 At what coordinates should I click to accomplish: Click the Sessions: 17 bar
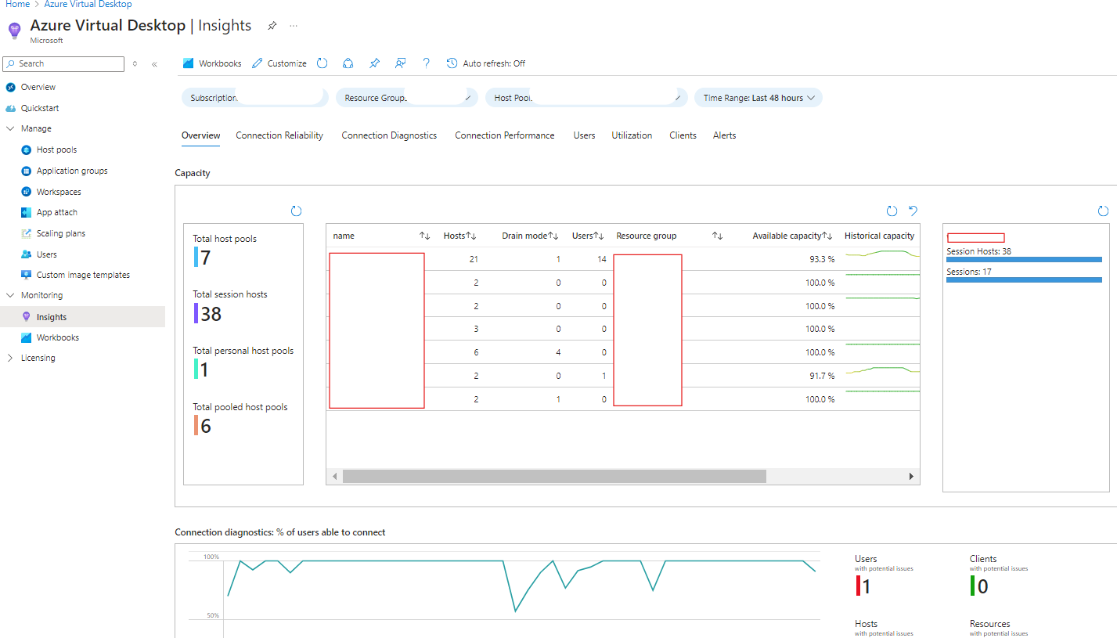pos(1024,279)
